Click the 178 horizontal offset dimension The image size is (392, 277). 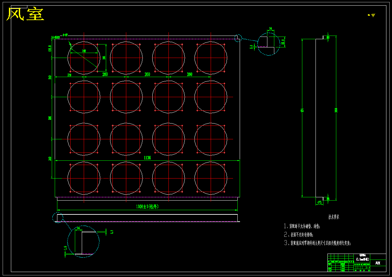point(69,75)
